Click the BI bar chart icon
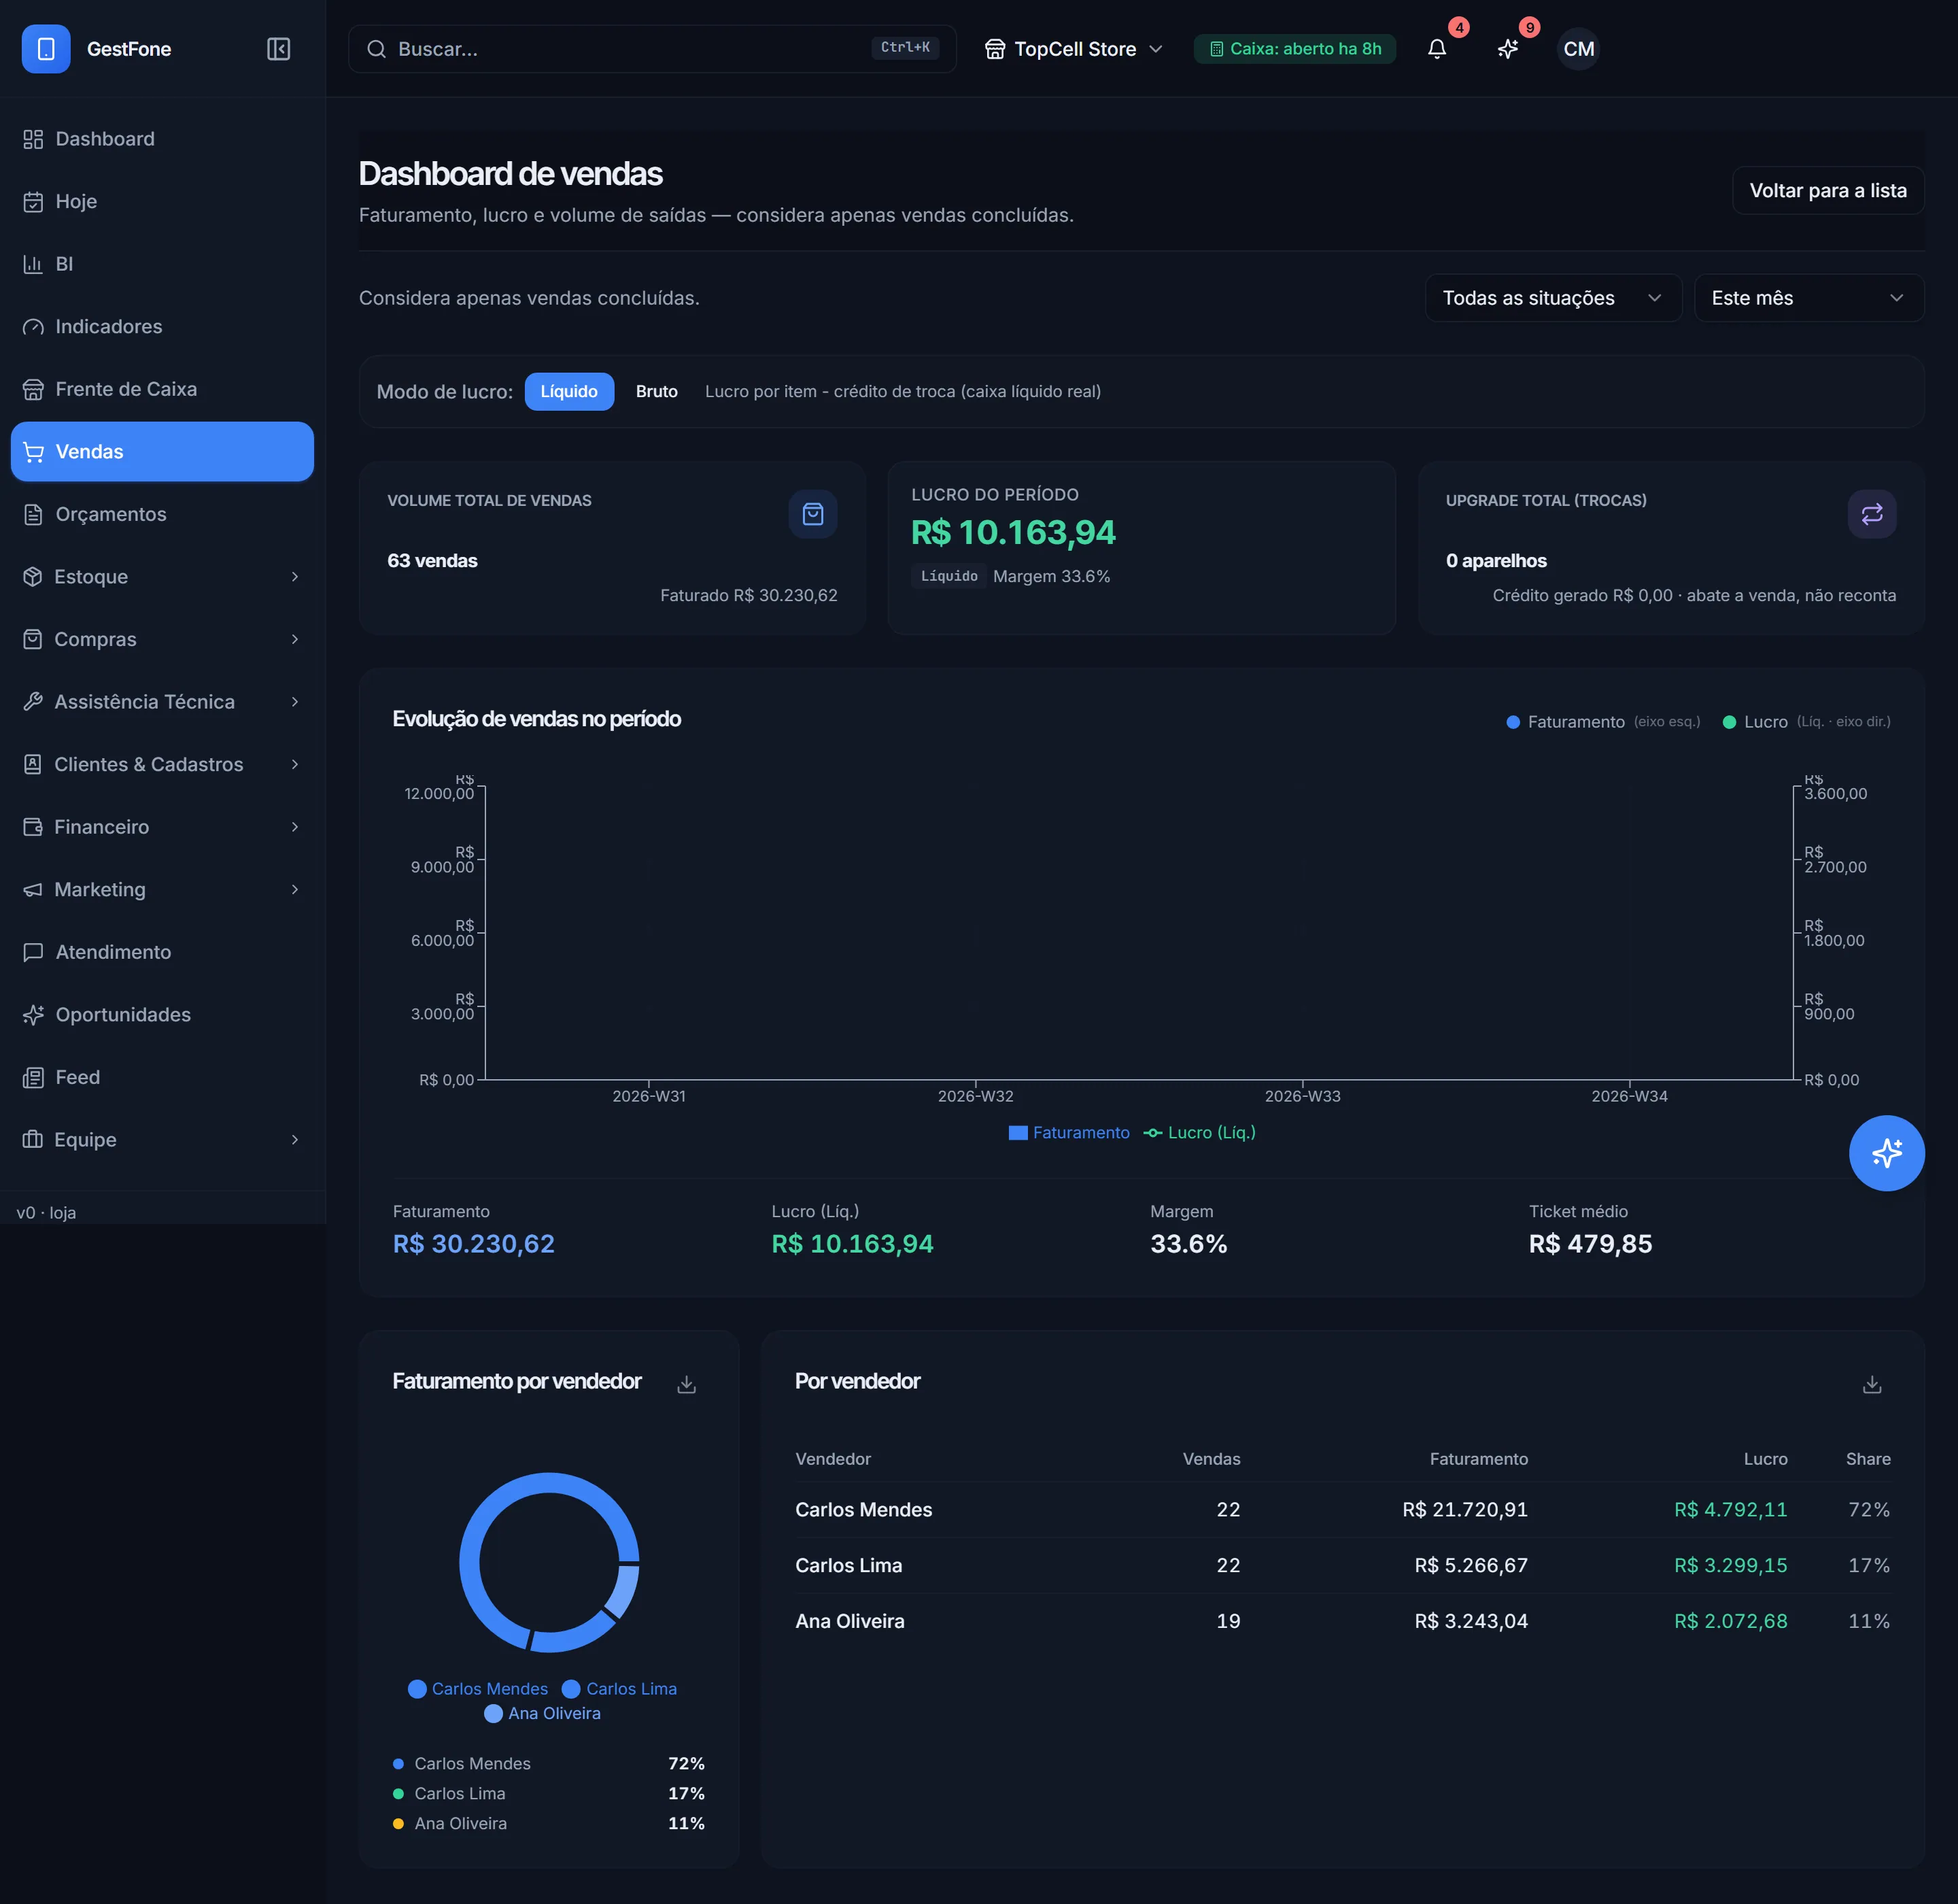Image resolution: width=1958 pixels, height=1904 pixels. point(33,264)
